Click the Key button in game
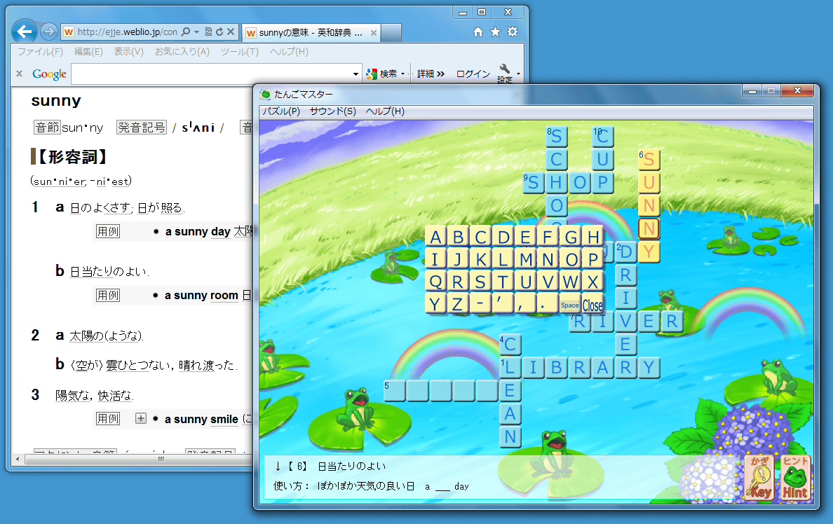Image resolution: width=833 pixels, height=524 pixels. pyautogui.click(x=760, y=477)
